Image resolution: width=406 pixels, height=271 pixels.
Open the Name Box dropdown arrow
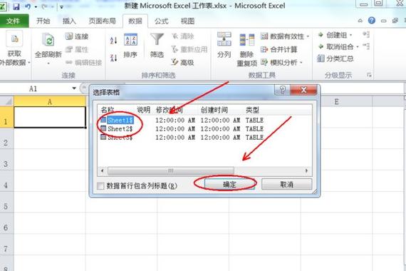[74, 88]
